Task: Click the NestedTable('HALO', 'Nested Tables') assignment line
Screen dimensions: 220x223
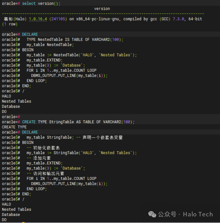Action: pos(82,55)
